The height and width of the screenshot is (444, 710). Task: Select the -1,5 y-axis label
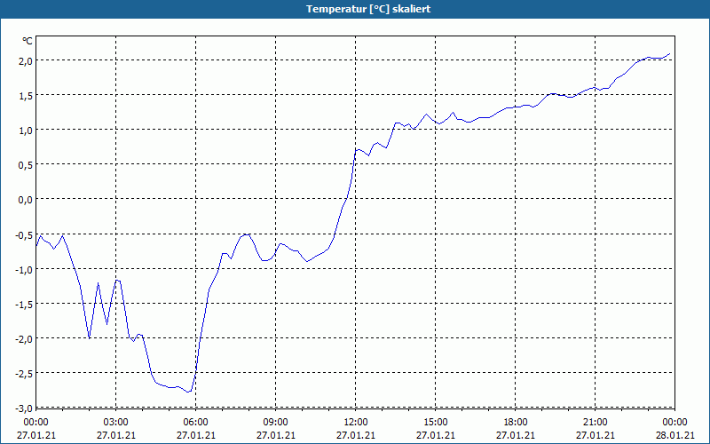click(24, 304)
